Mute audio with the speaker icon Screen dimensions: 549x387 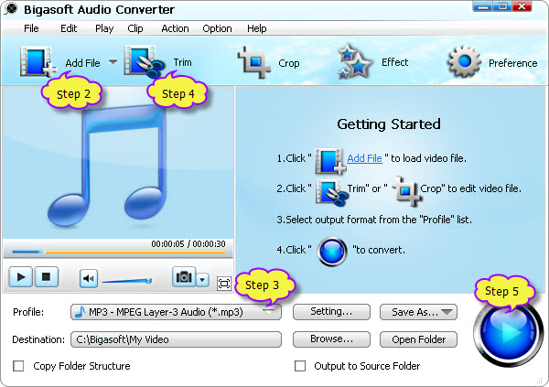(x=89, y=278)
